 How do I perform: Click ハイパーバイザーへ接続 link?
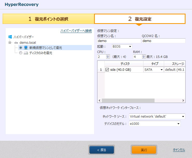pyautogui.click(x=76, y=31)
